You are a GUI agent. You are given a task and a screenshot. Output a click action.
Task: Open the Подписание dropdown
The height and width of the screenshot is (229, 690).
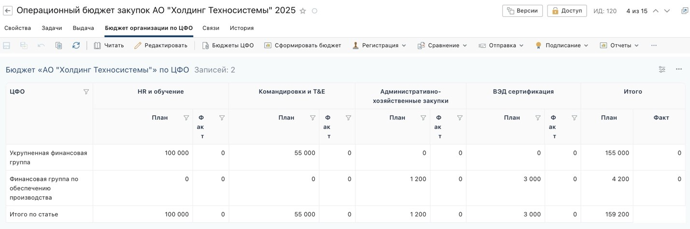[562, 45]
